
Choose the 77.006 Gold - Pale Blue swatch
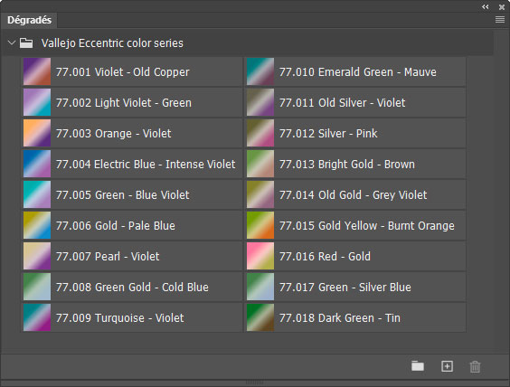click(37, 225)
